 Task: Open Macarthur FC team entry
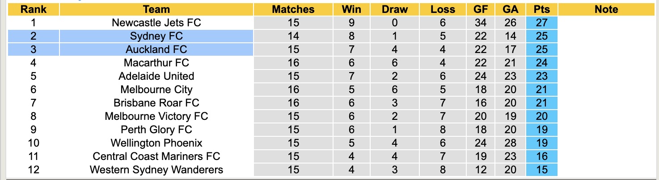156,63
